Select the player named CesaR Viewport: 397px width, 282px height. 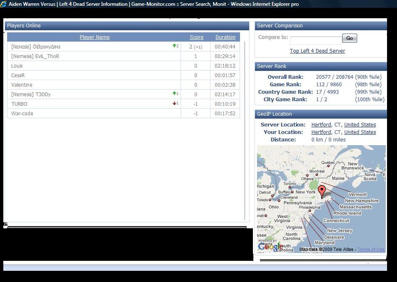[x=18, y=75]
